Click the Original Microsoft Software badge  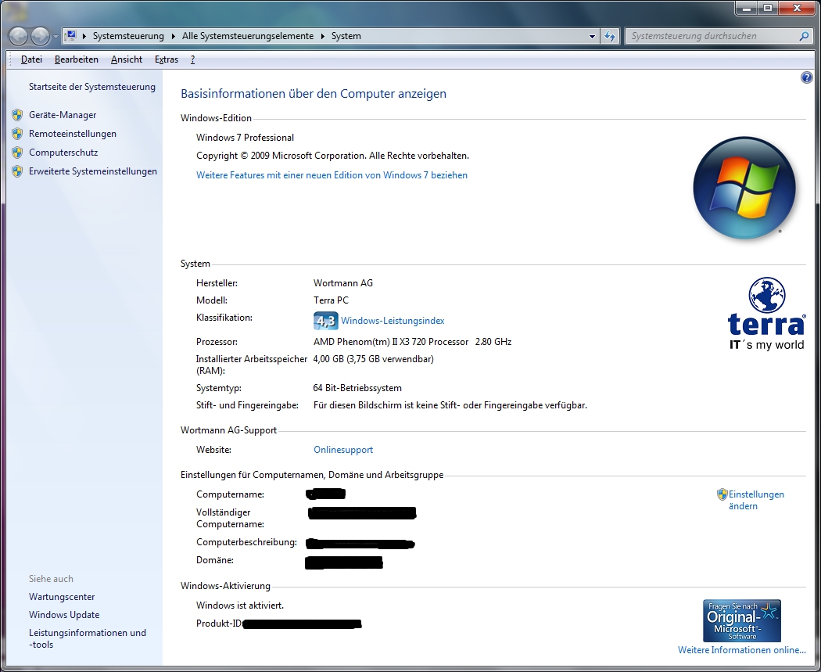[x=742, y=621]
